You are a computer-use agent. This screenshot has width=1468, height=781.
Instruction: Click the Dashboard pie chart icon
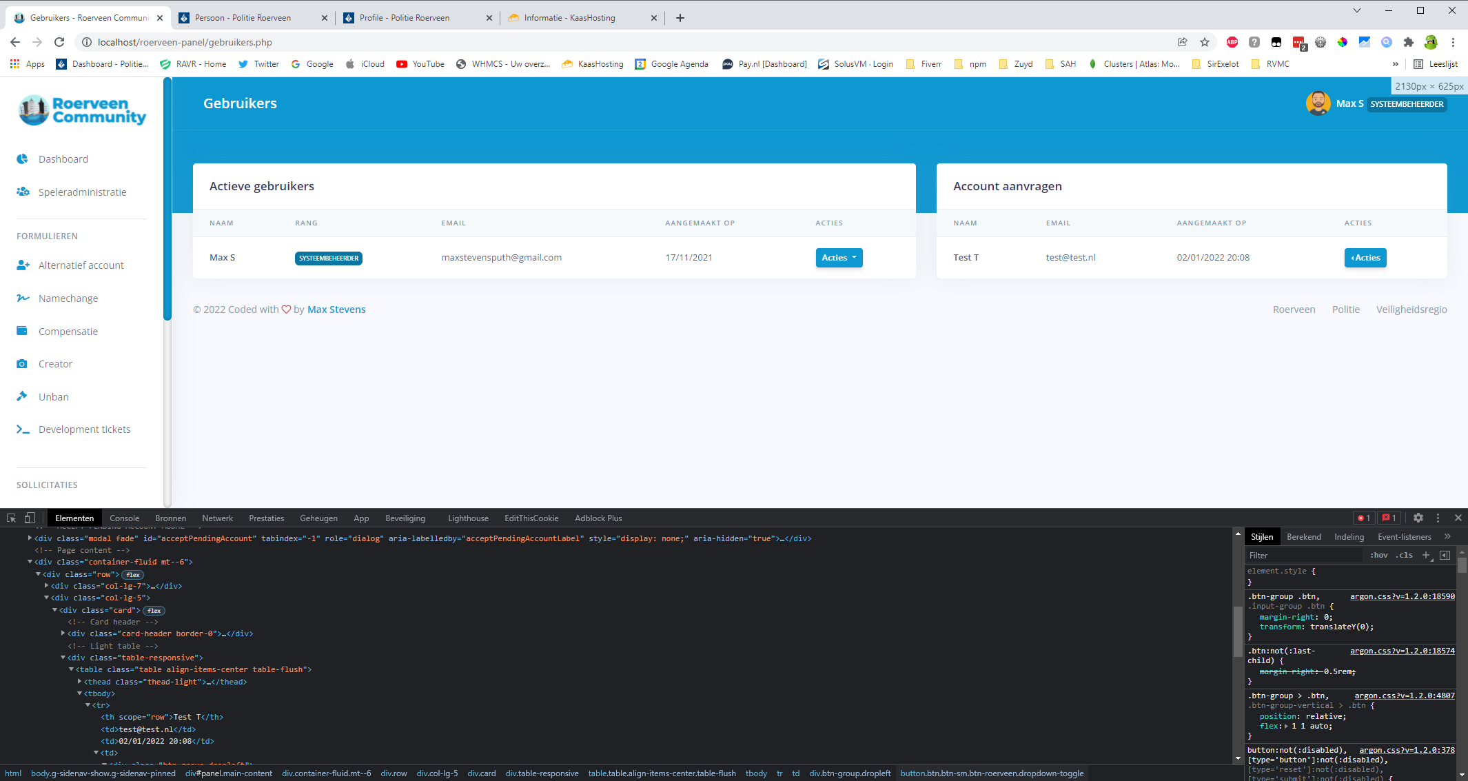point(22,159)
